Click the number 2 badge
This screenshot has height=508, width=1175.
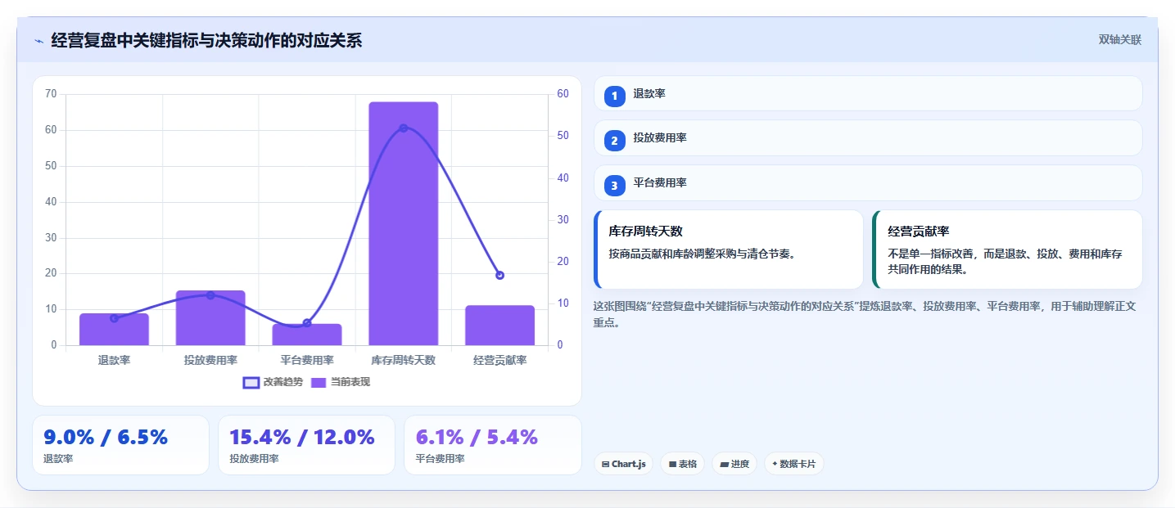tap(614, 141)
